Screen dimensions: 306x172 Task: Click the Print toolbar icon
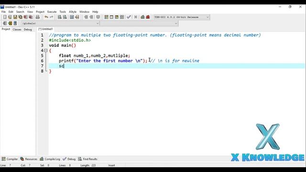coord(37,17)
